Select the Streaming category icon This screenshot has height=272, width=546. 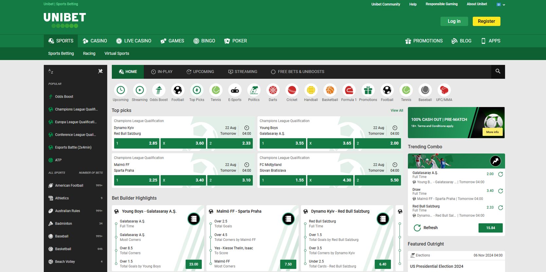(x=140, y=90)
